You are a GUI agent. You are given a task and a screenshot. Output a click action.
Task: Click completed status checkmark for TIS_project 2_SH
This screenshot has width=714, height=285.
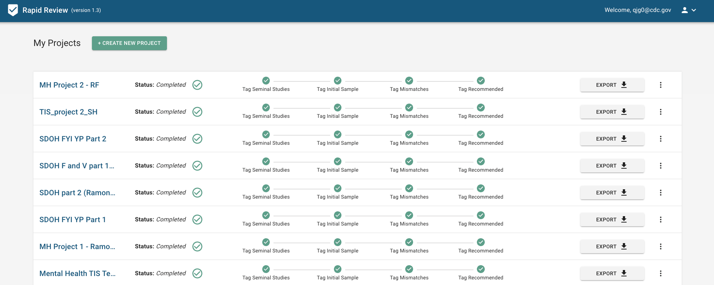(x=197, y=112)
